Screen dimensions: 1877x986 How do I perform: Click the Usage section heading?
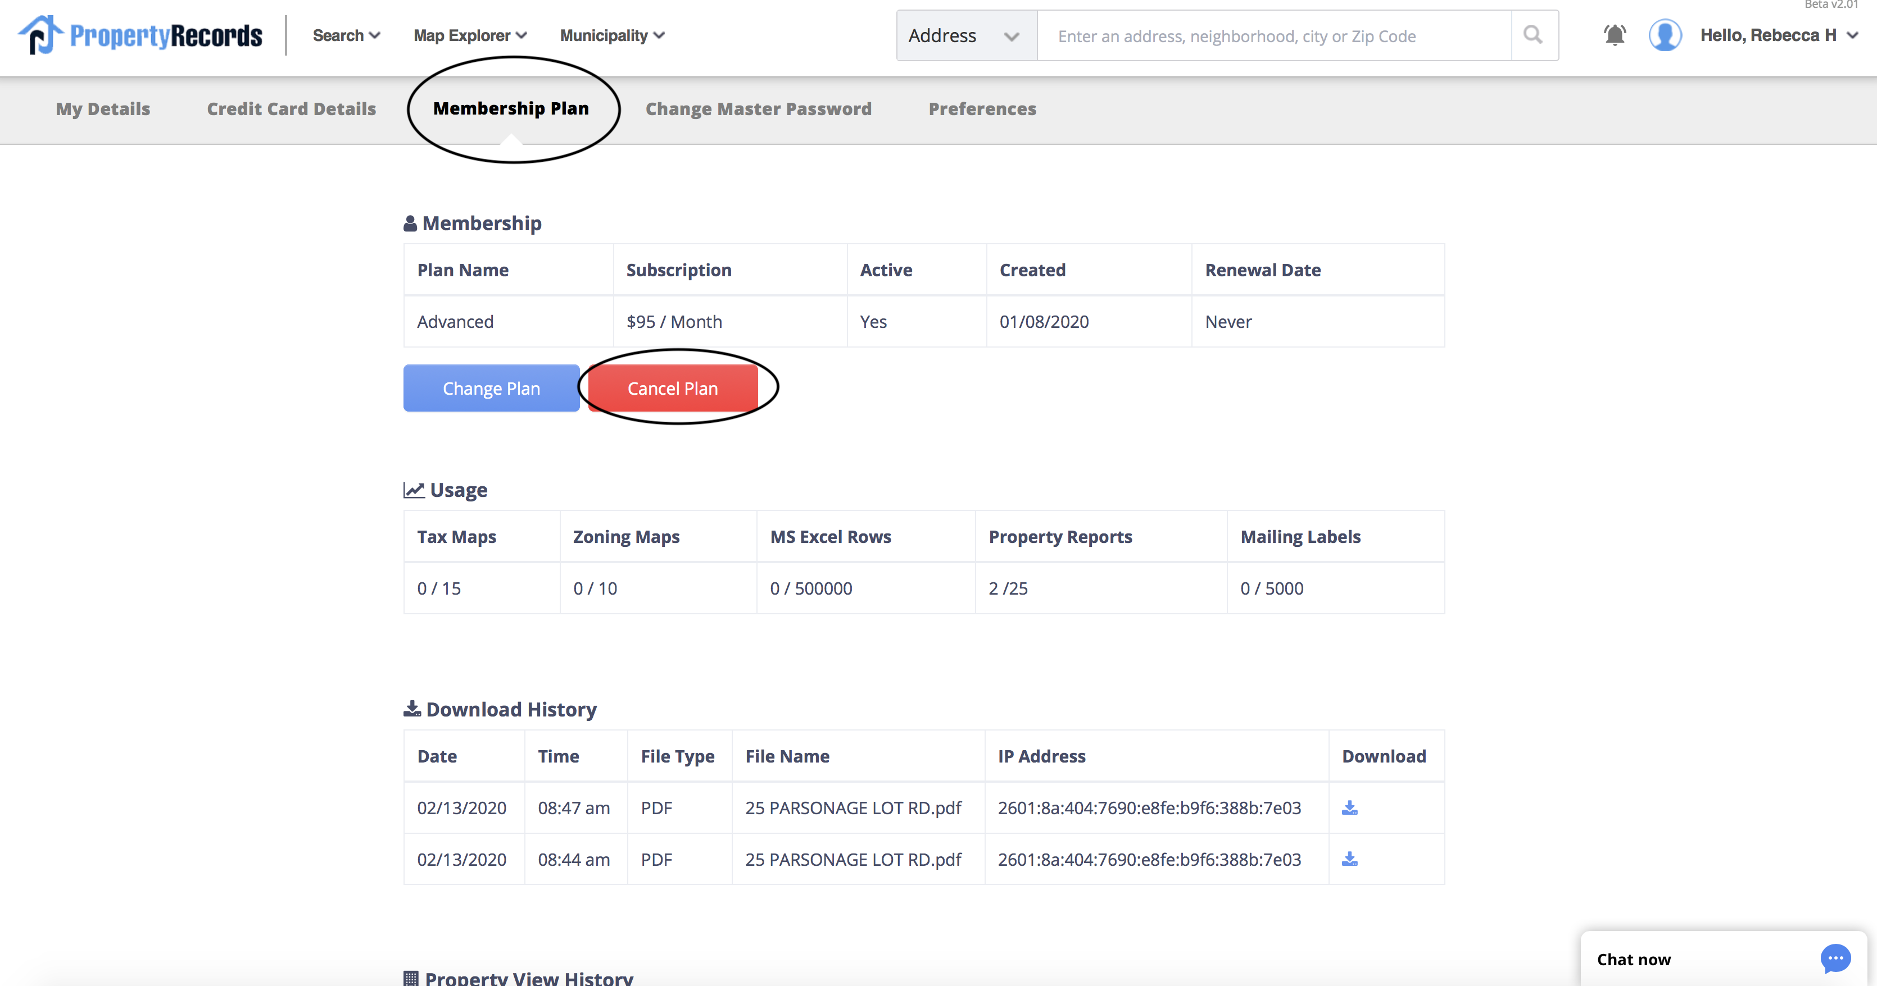(x=445, y=490)
